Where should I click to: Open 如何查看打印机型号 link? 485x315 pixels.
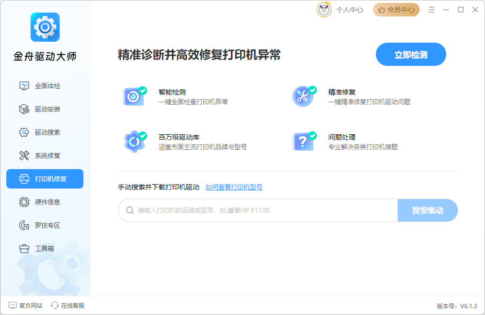tap(234, 187)
